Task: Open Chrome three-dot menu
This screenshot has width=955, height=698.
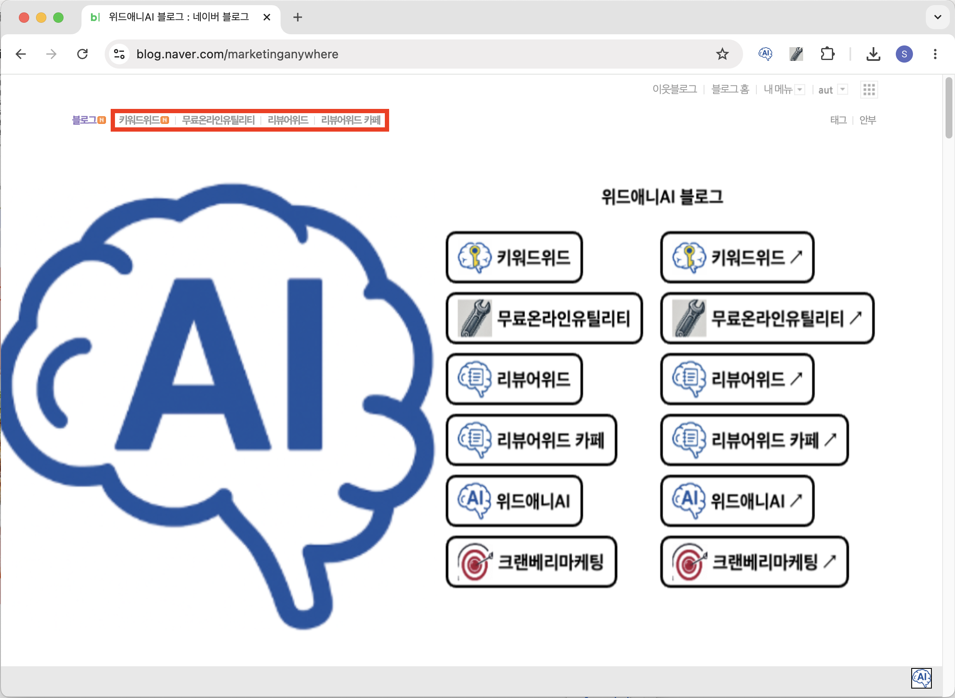Action: point(935,54)
